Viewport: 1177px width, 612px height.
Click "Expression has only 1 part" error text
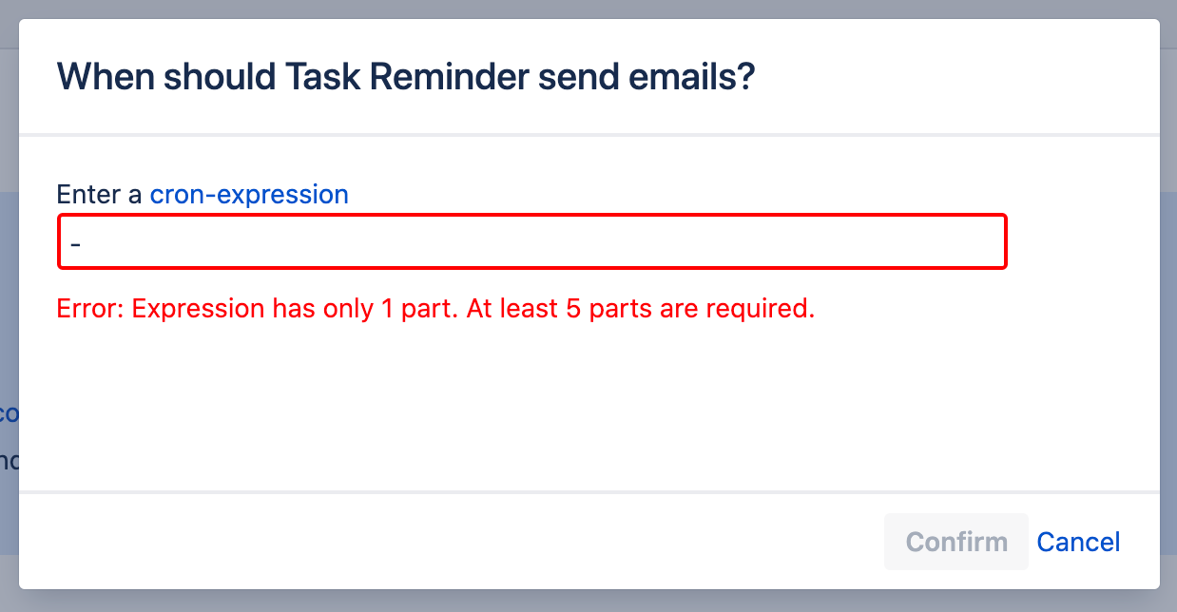295,309
